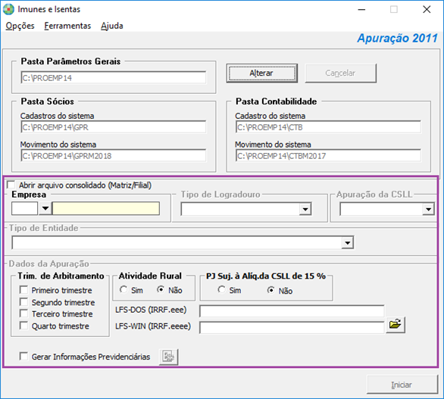Open the Ferramentas menu
Screen dimensions: 444x399
67,26
